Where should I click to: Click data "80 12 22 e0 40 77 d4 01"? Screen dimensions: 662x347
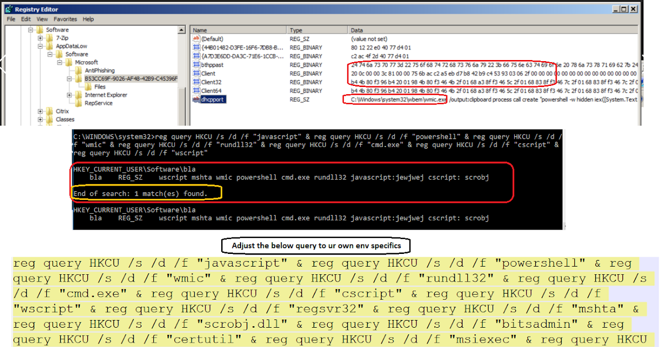pyautogui.click(x=381, y=47)
